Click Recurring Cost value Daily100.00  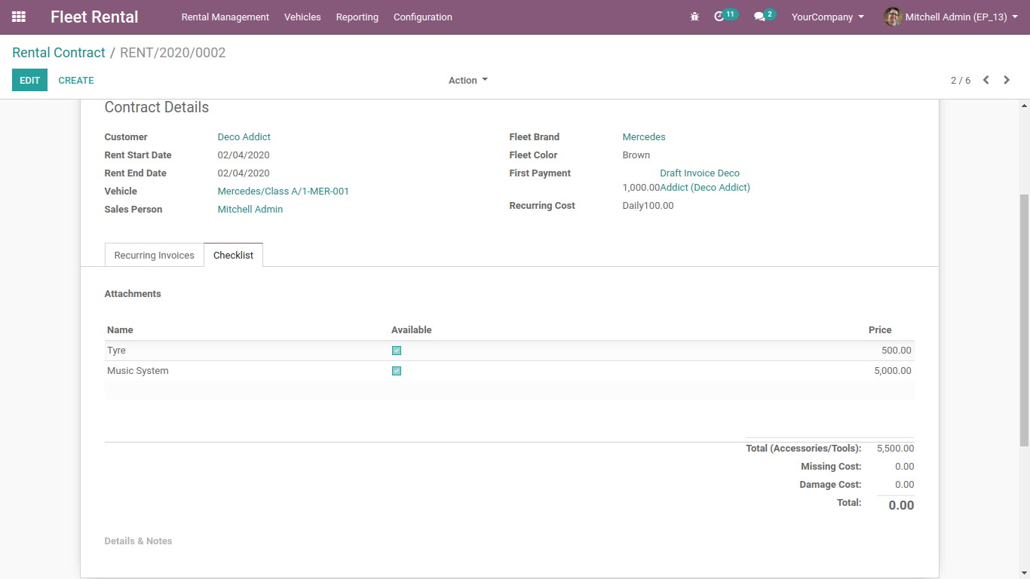648,206
